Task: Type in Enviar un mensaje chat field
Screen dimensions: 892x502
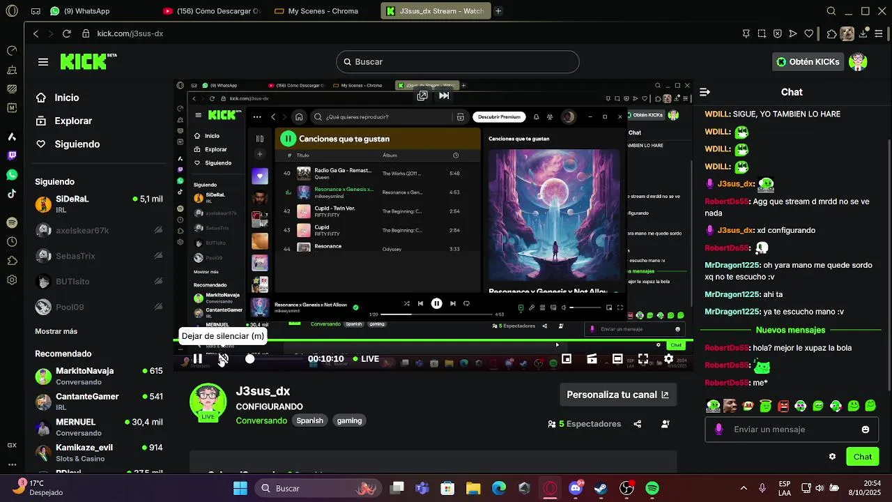Action: [793, 429]
